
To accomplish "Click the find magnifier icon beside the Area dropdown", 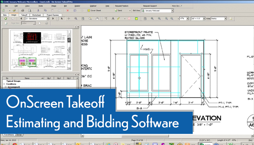I will pyautogui.click(x=231, y=19).
